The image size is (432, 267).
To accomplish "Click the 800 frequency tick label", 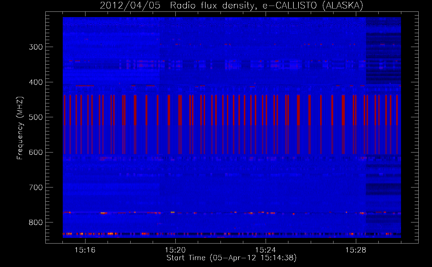I will (x=36, y=222).
